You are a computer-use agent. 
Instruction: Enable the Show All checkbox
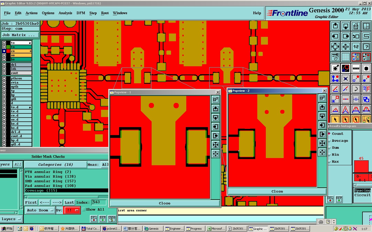tap(84, 210)
